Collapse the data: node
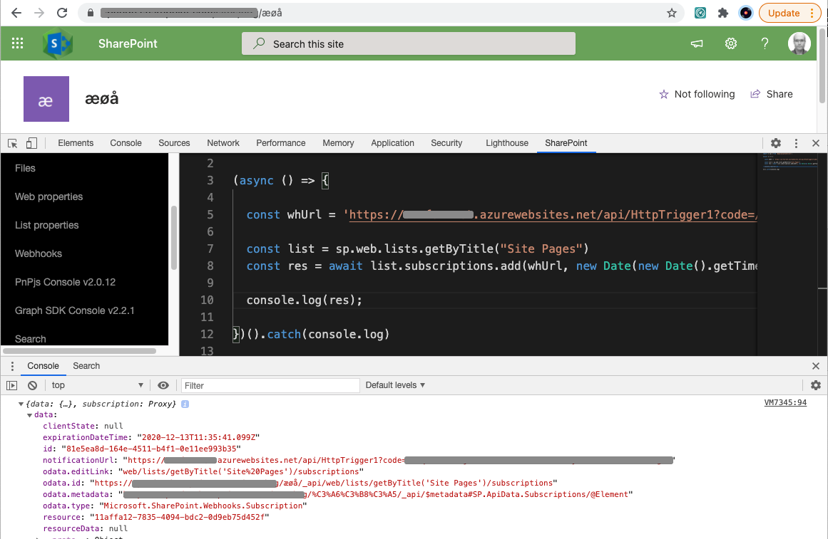 (29, 415)
